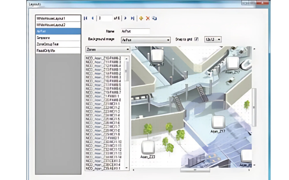Add a new layout with yellow icon

(x=141, y=18)
